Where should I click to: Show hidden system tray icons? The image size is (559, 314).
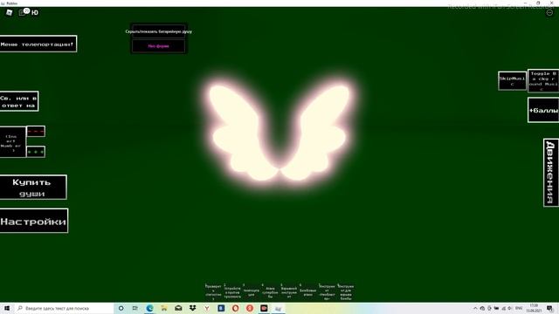[x=475, y=308]
